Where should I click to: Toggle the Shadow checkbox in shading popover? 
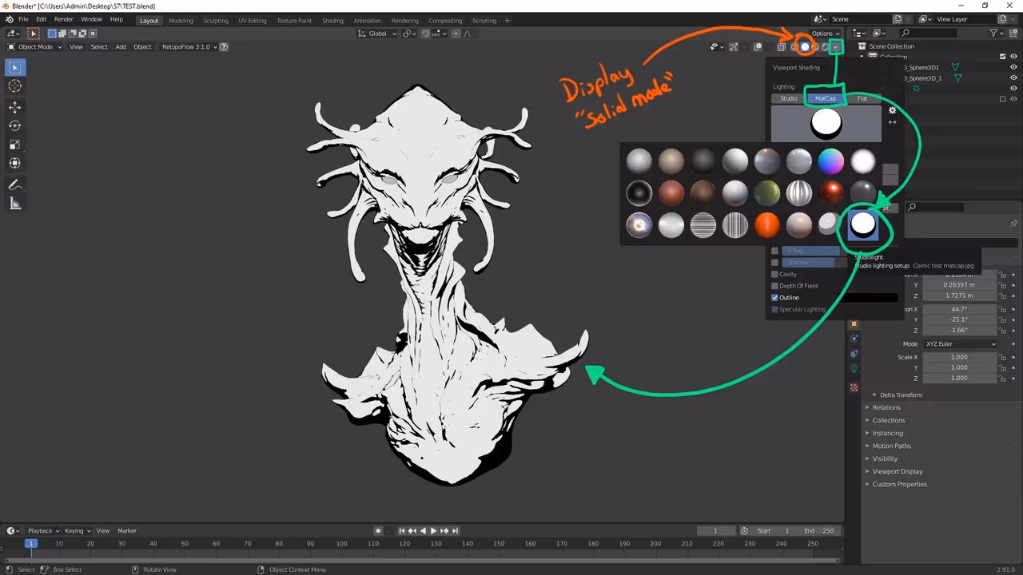click(774, 263)
